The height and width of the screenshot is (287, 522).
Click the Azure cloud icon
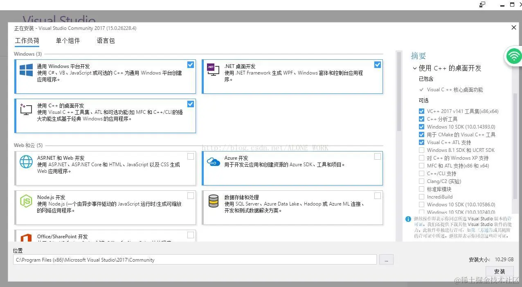click(214, 162)
